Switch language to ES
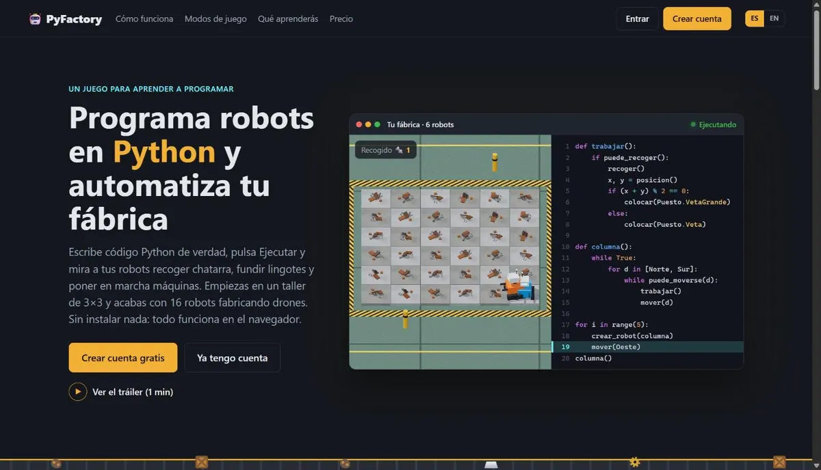 point(755,18)
